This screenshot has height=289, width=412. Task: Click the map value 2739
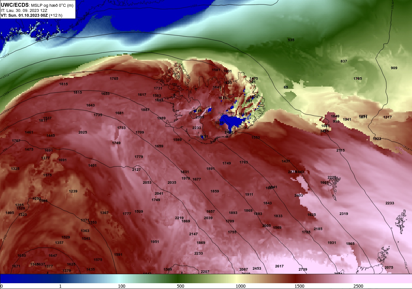click(303, 269)
